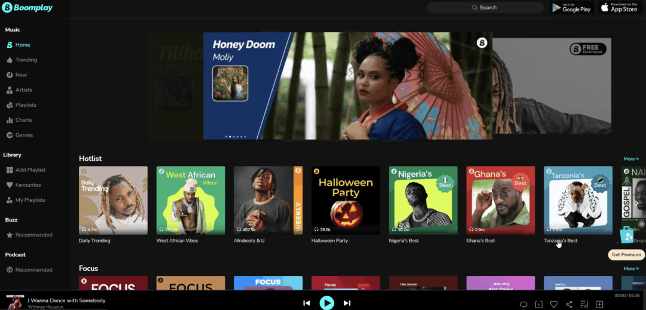Image resolution: width=646 pixels, height=310 pixels.
Task: Select the first banner carousel dot
Action: [226, 137]
